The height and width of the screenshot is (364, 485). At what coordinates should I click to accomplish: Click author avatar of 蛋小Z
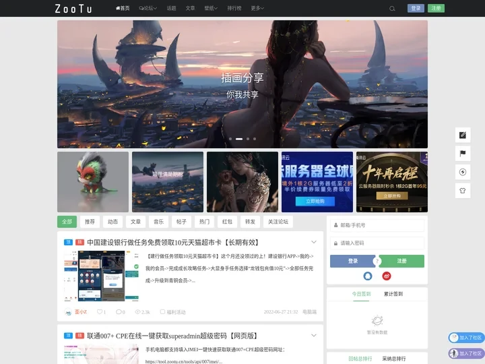tap(68, 311)
